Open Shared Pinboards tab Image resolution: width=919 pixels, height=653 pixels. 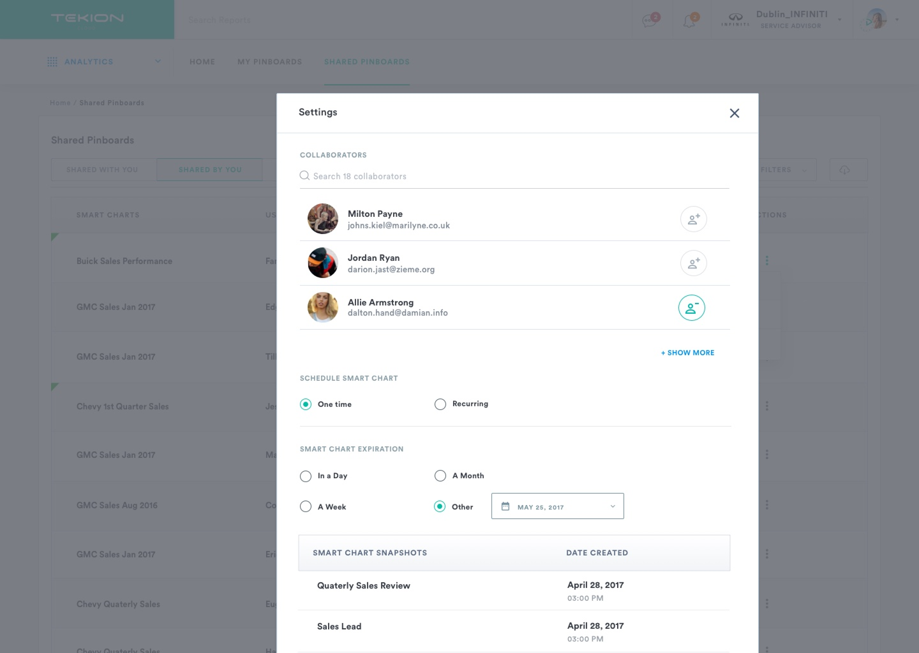pos(367,62)
